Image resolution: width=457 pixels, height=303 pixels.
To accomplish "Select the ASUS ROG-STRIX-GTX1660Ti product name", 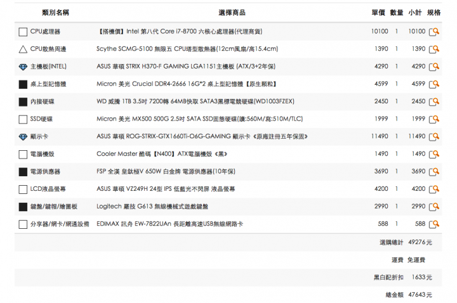I will (202, 136).
